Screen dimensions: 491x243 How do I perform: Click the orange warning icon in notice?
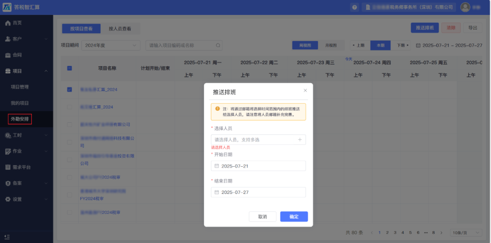coord(217,109)
